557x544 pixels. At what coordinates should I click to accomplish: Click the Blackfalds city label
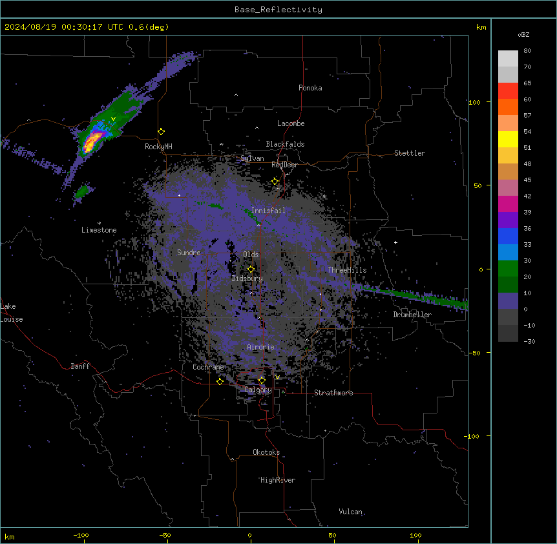point(285,144)
